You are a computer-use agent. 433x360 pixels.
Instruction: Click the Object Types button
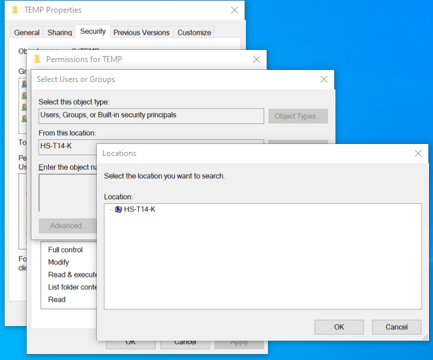tap(298, 116)
